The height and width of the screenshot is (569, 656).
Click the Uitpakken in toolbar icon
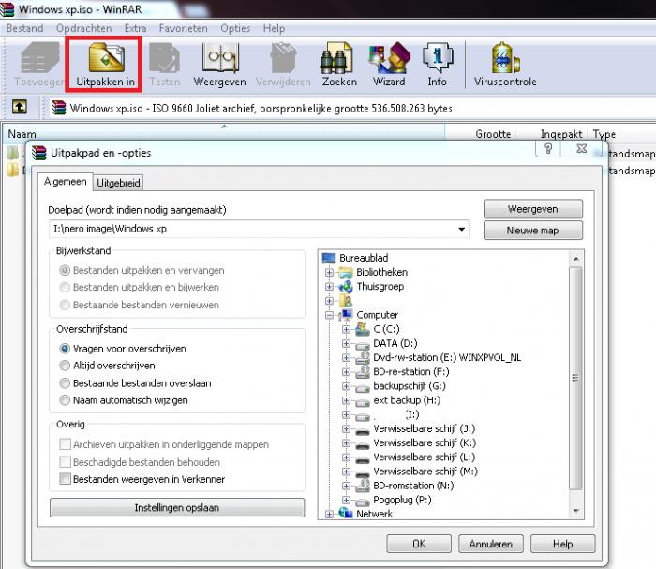[106, 58]
